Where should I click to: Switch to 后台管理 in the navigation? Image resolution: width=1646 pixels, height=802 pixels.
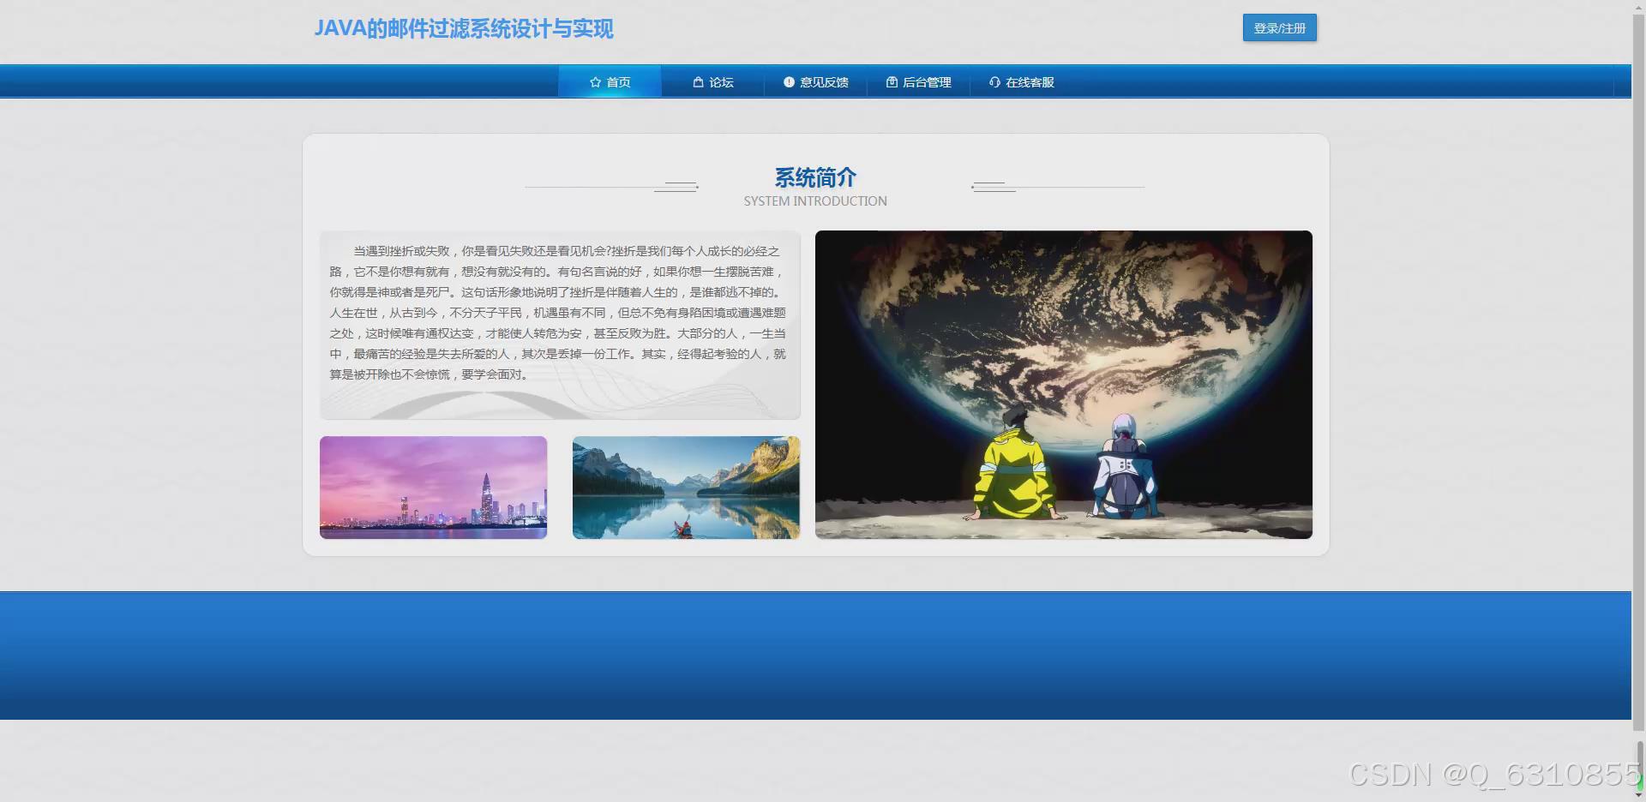coord(918,82)
